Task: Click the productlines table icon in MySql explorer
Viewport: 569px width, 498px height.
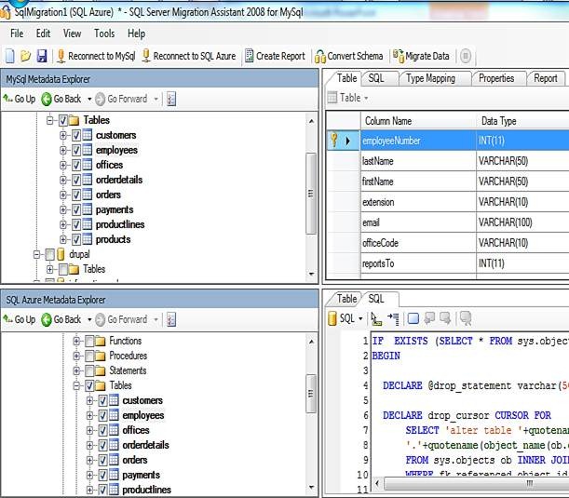Action: (x=88, y=224)
